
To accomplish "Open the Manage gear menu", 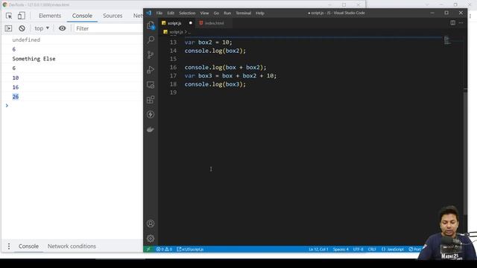I will (x=151, y=238).
